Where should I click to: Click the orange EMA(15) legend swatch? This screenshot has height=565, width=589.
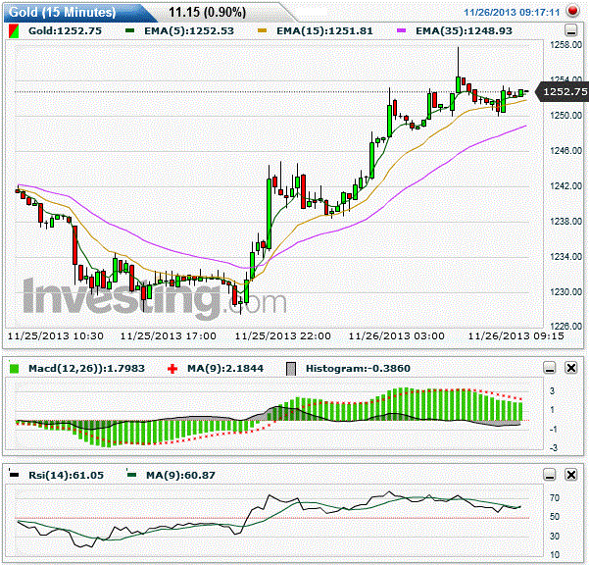[263, 30]
